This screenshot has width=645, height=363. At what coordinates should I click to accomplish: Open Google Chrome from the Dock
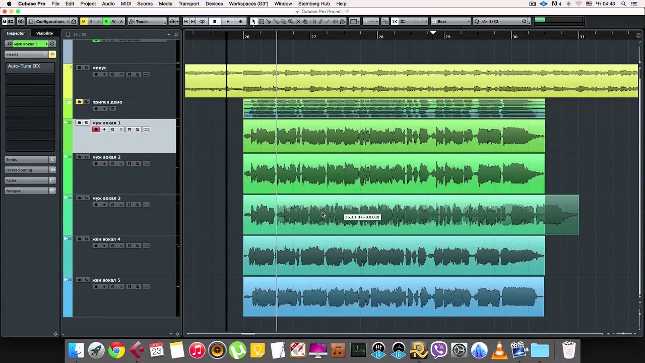point(116,350)
